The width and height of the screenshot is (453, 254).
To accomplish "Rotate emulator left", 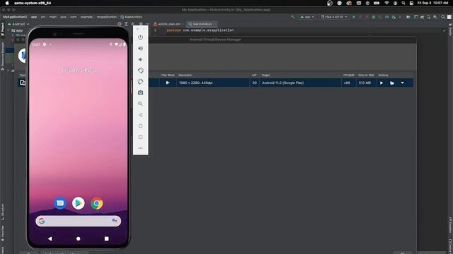I will coord(140,71).
